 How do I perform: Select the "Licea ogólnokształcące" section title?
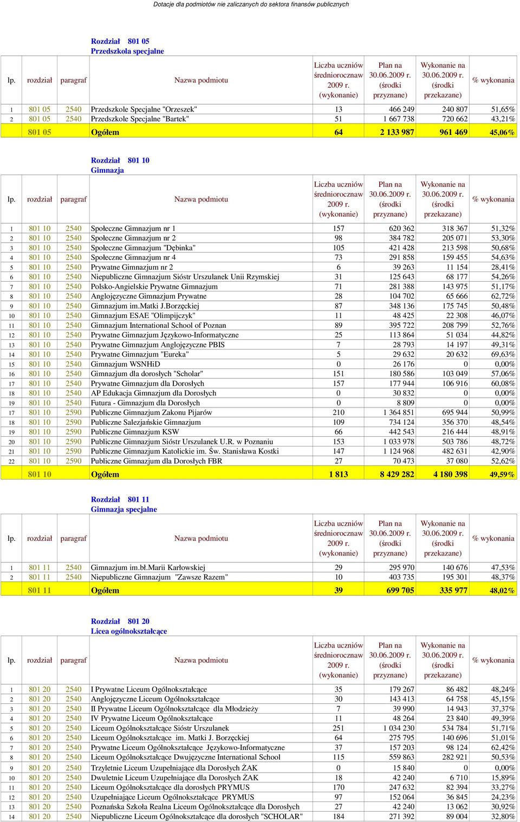[129, 632]
